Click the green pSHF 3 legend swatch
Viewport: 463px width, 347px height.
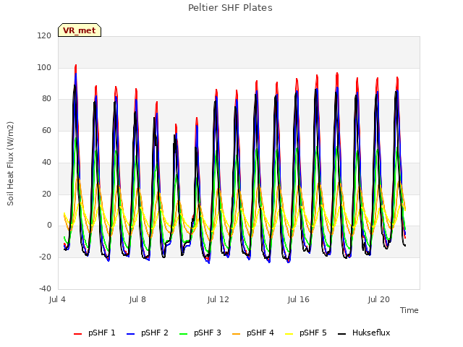point(183,334)
